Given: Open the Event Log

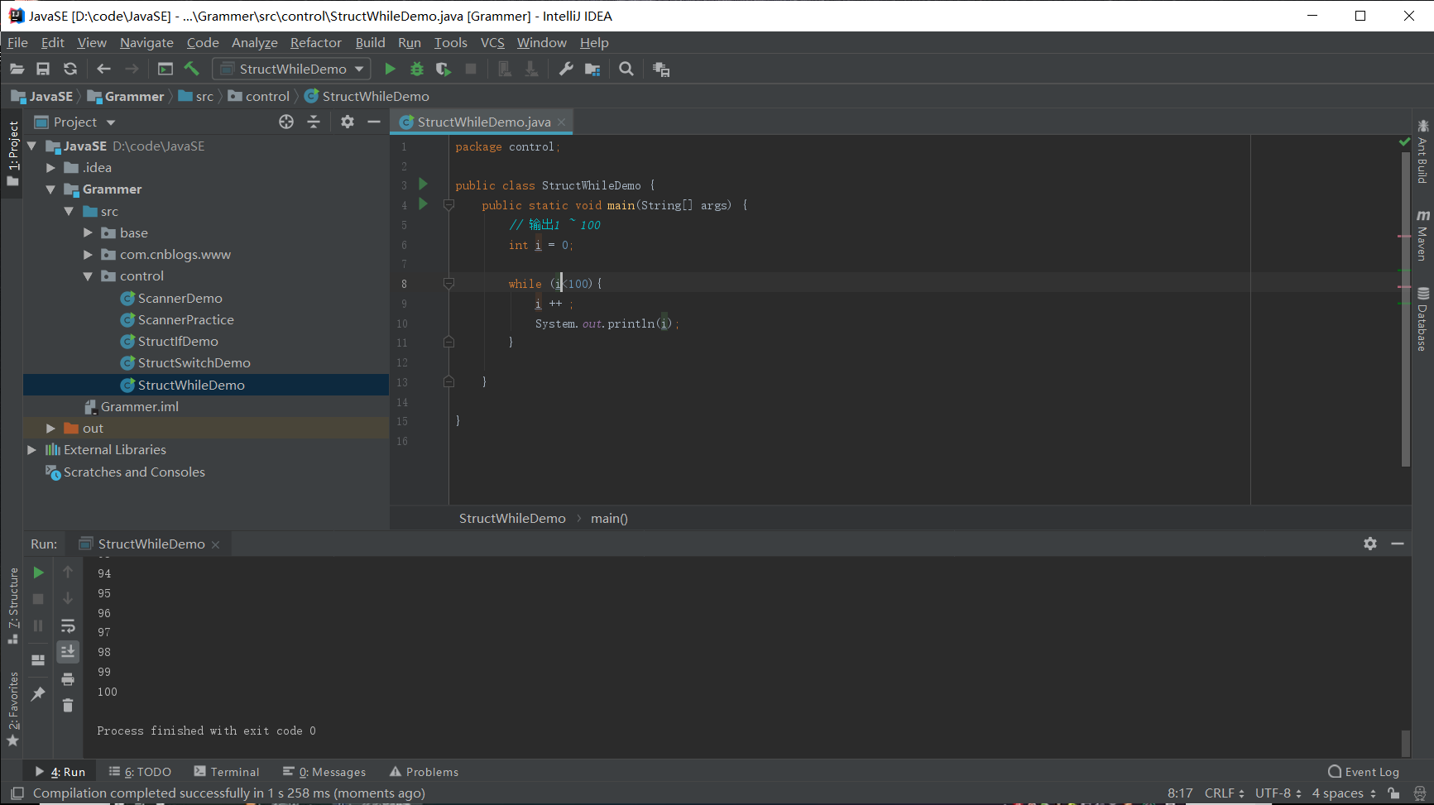Looking at the screenshot, I should [1364, 772].
